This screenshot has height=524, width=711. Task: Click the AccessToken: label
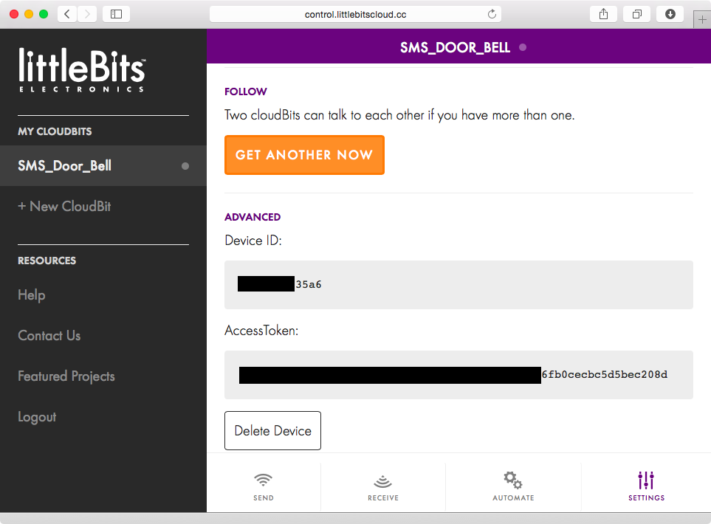pyautogui.click(x=261, y=331)
